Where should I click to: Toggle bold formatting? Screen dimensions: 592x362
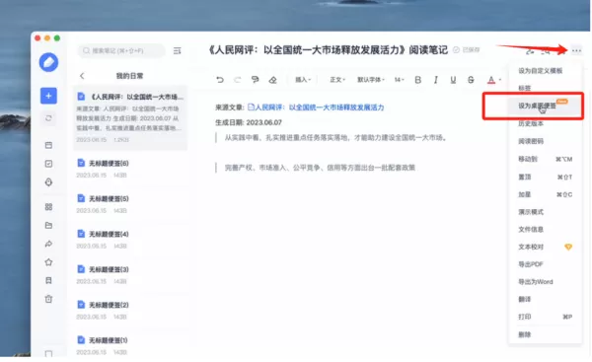pos(418,80)
